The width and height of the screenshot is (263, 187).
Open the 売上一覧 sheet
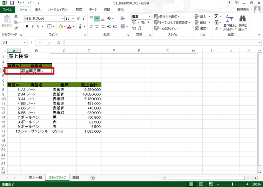click(35, 178)
